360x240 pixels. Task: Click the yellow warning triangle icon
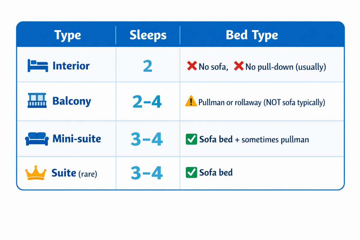point(191,102)
